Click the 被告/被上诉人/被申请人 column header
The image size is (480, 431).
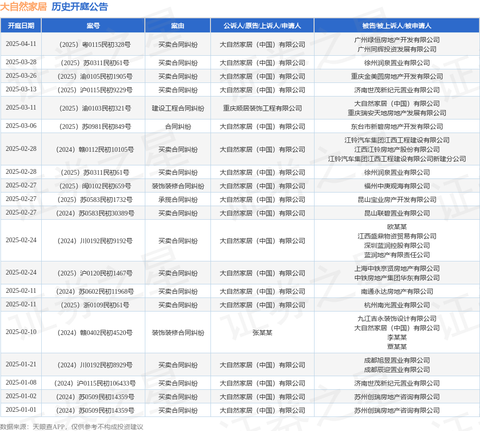click(x=397, y=26)
